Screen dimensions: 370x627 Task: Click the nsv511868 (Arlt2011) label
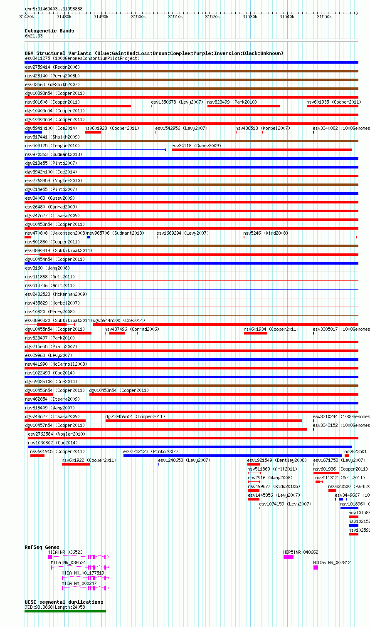coord(49,277)
